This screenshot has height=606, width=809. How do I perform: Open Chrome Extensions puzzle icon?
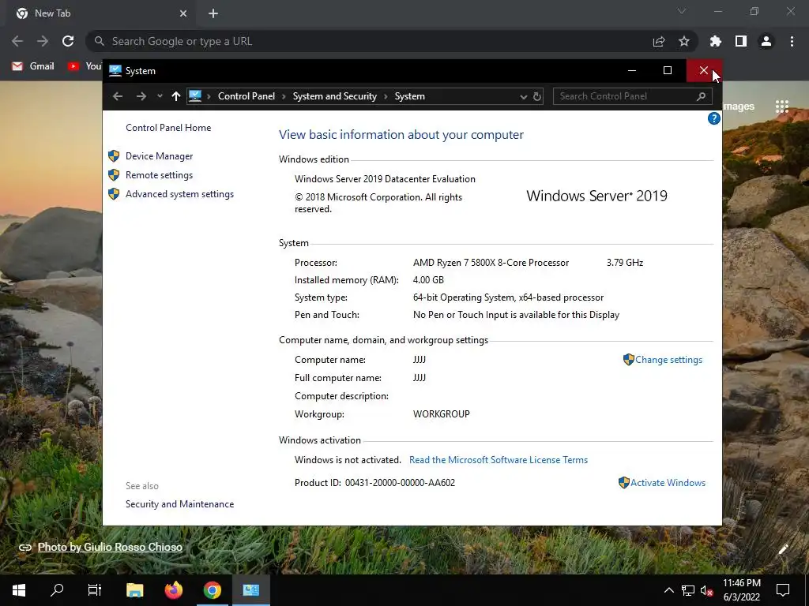[716, 41]
